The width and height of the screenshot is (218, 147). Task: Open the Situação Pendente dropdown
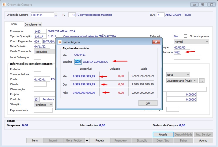pos(43,104)
